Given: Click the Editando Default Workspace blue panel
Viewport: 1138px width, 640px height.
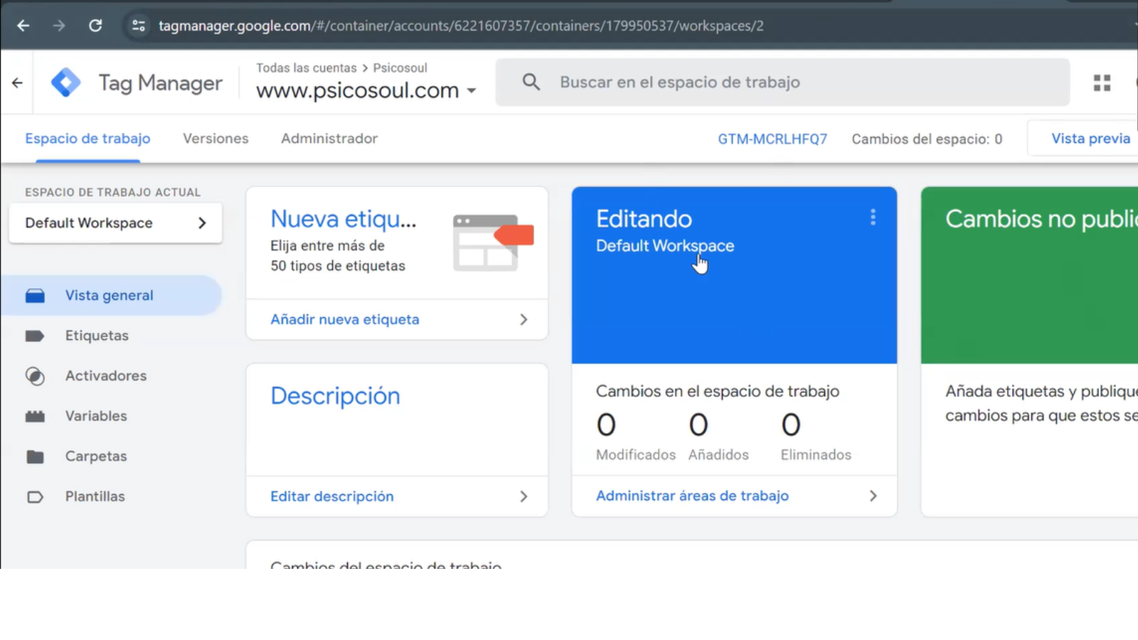Looking at the screenshot, I should pyautogui.click(x=734, y=275).
